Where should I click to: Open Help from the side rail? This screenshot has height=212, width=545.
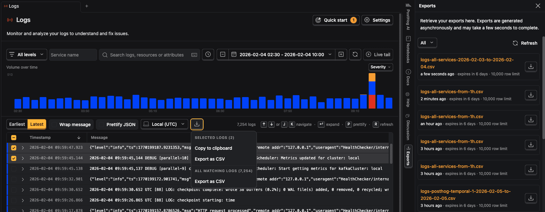pyautogui.click(x=408, y=100)
